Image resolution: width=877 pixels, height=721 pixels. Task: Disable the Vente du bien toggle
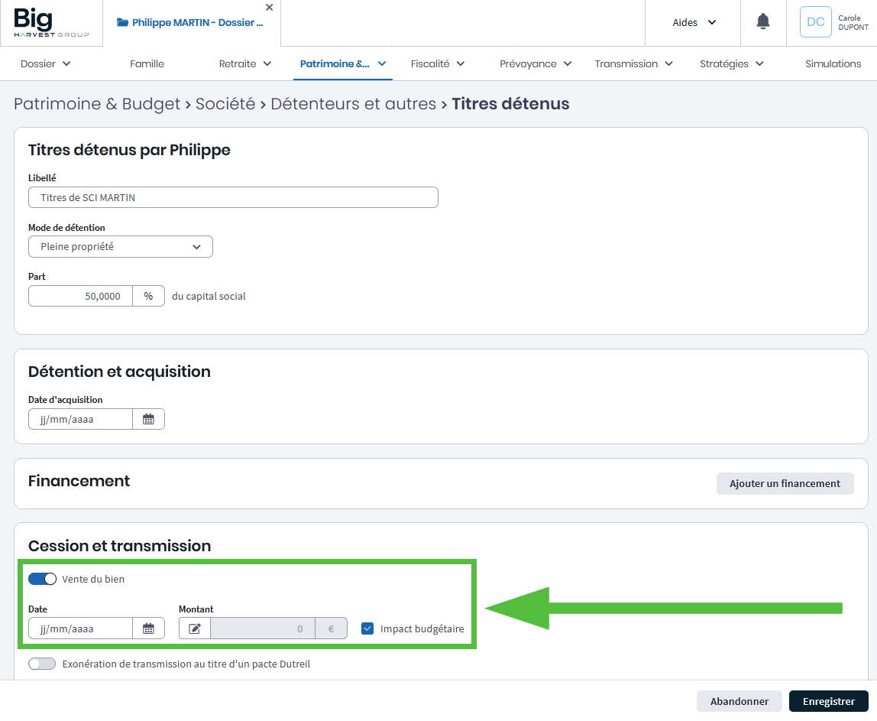coord(42,579)
